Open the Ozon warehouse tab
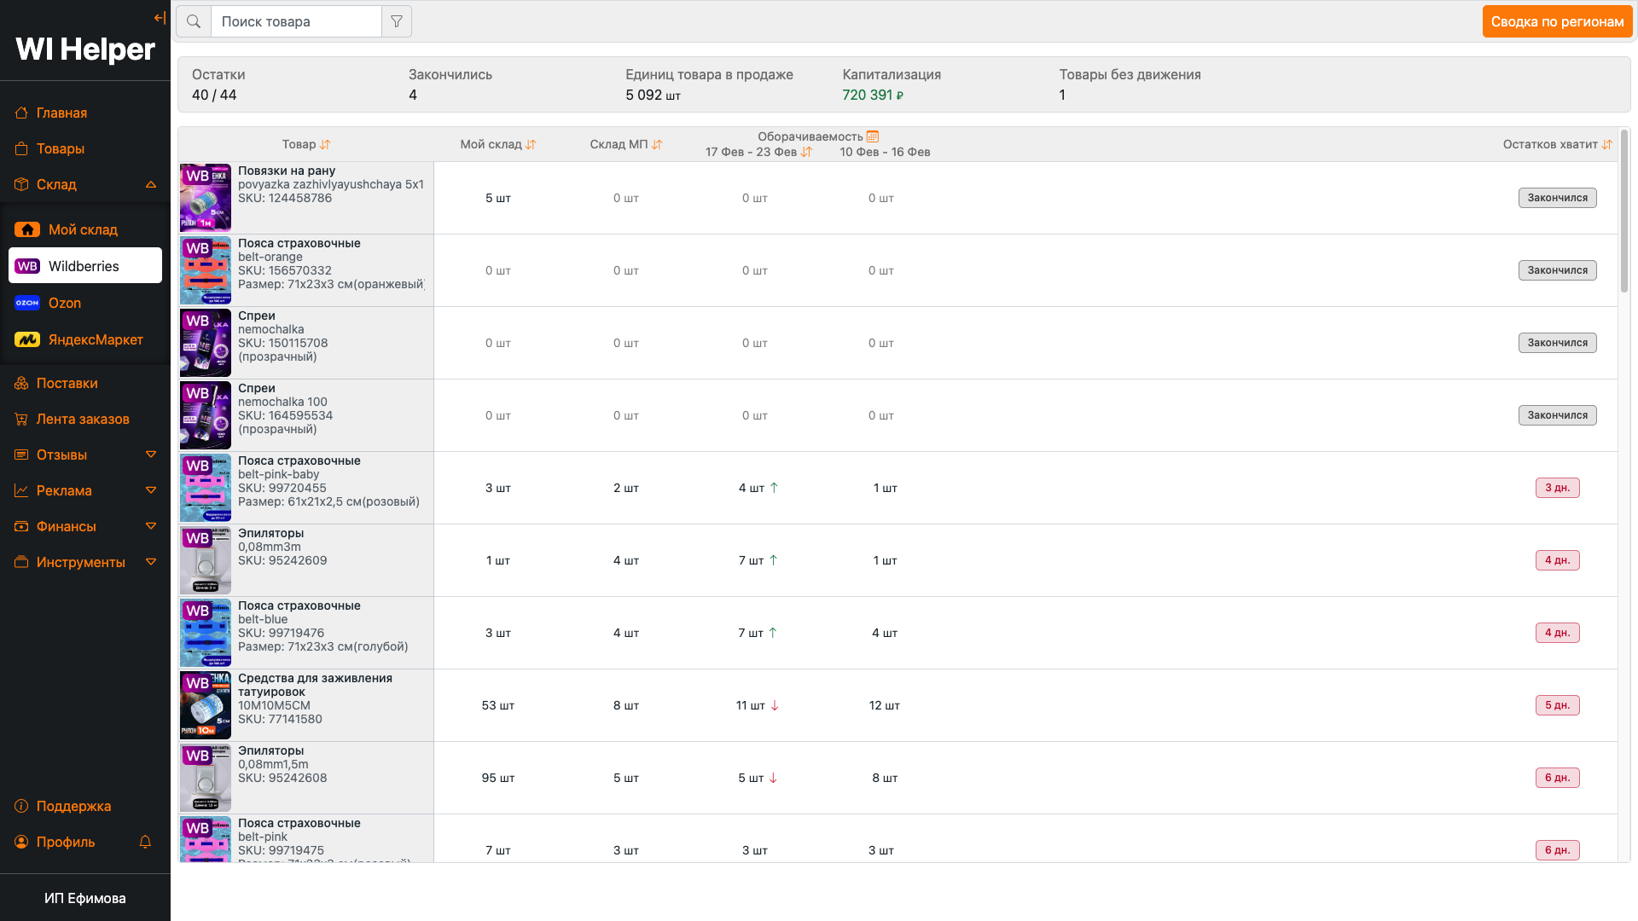The width and height of the screenshot is (1638, 921). pos(65,303)
